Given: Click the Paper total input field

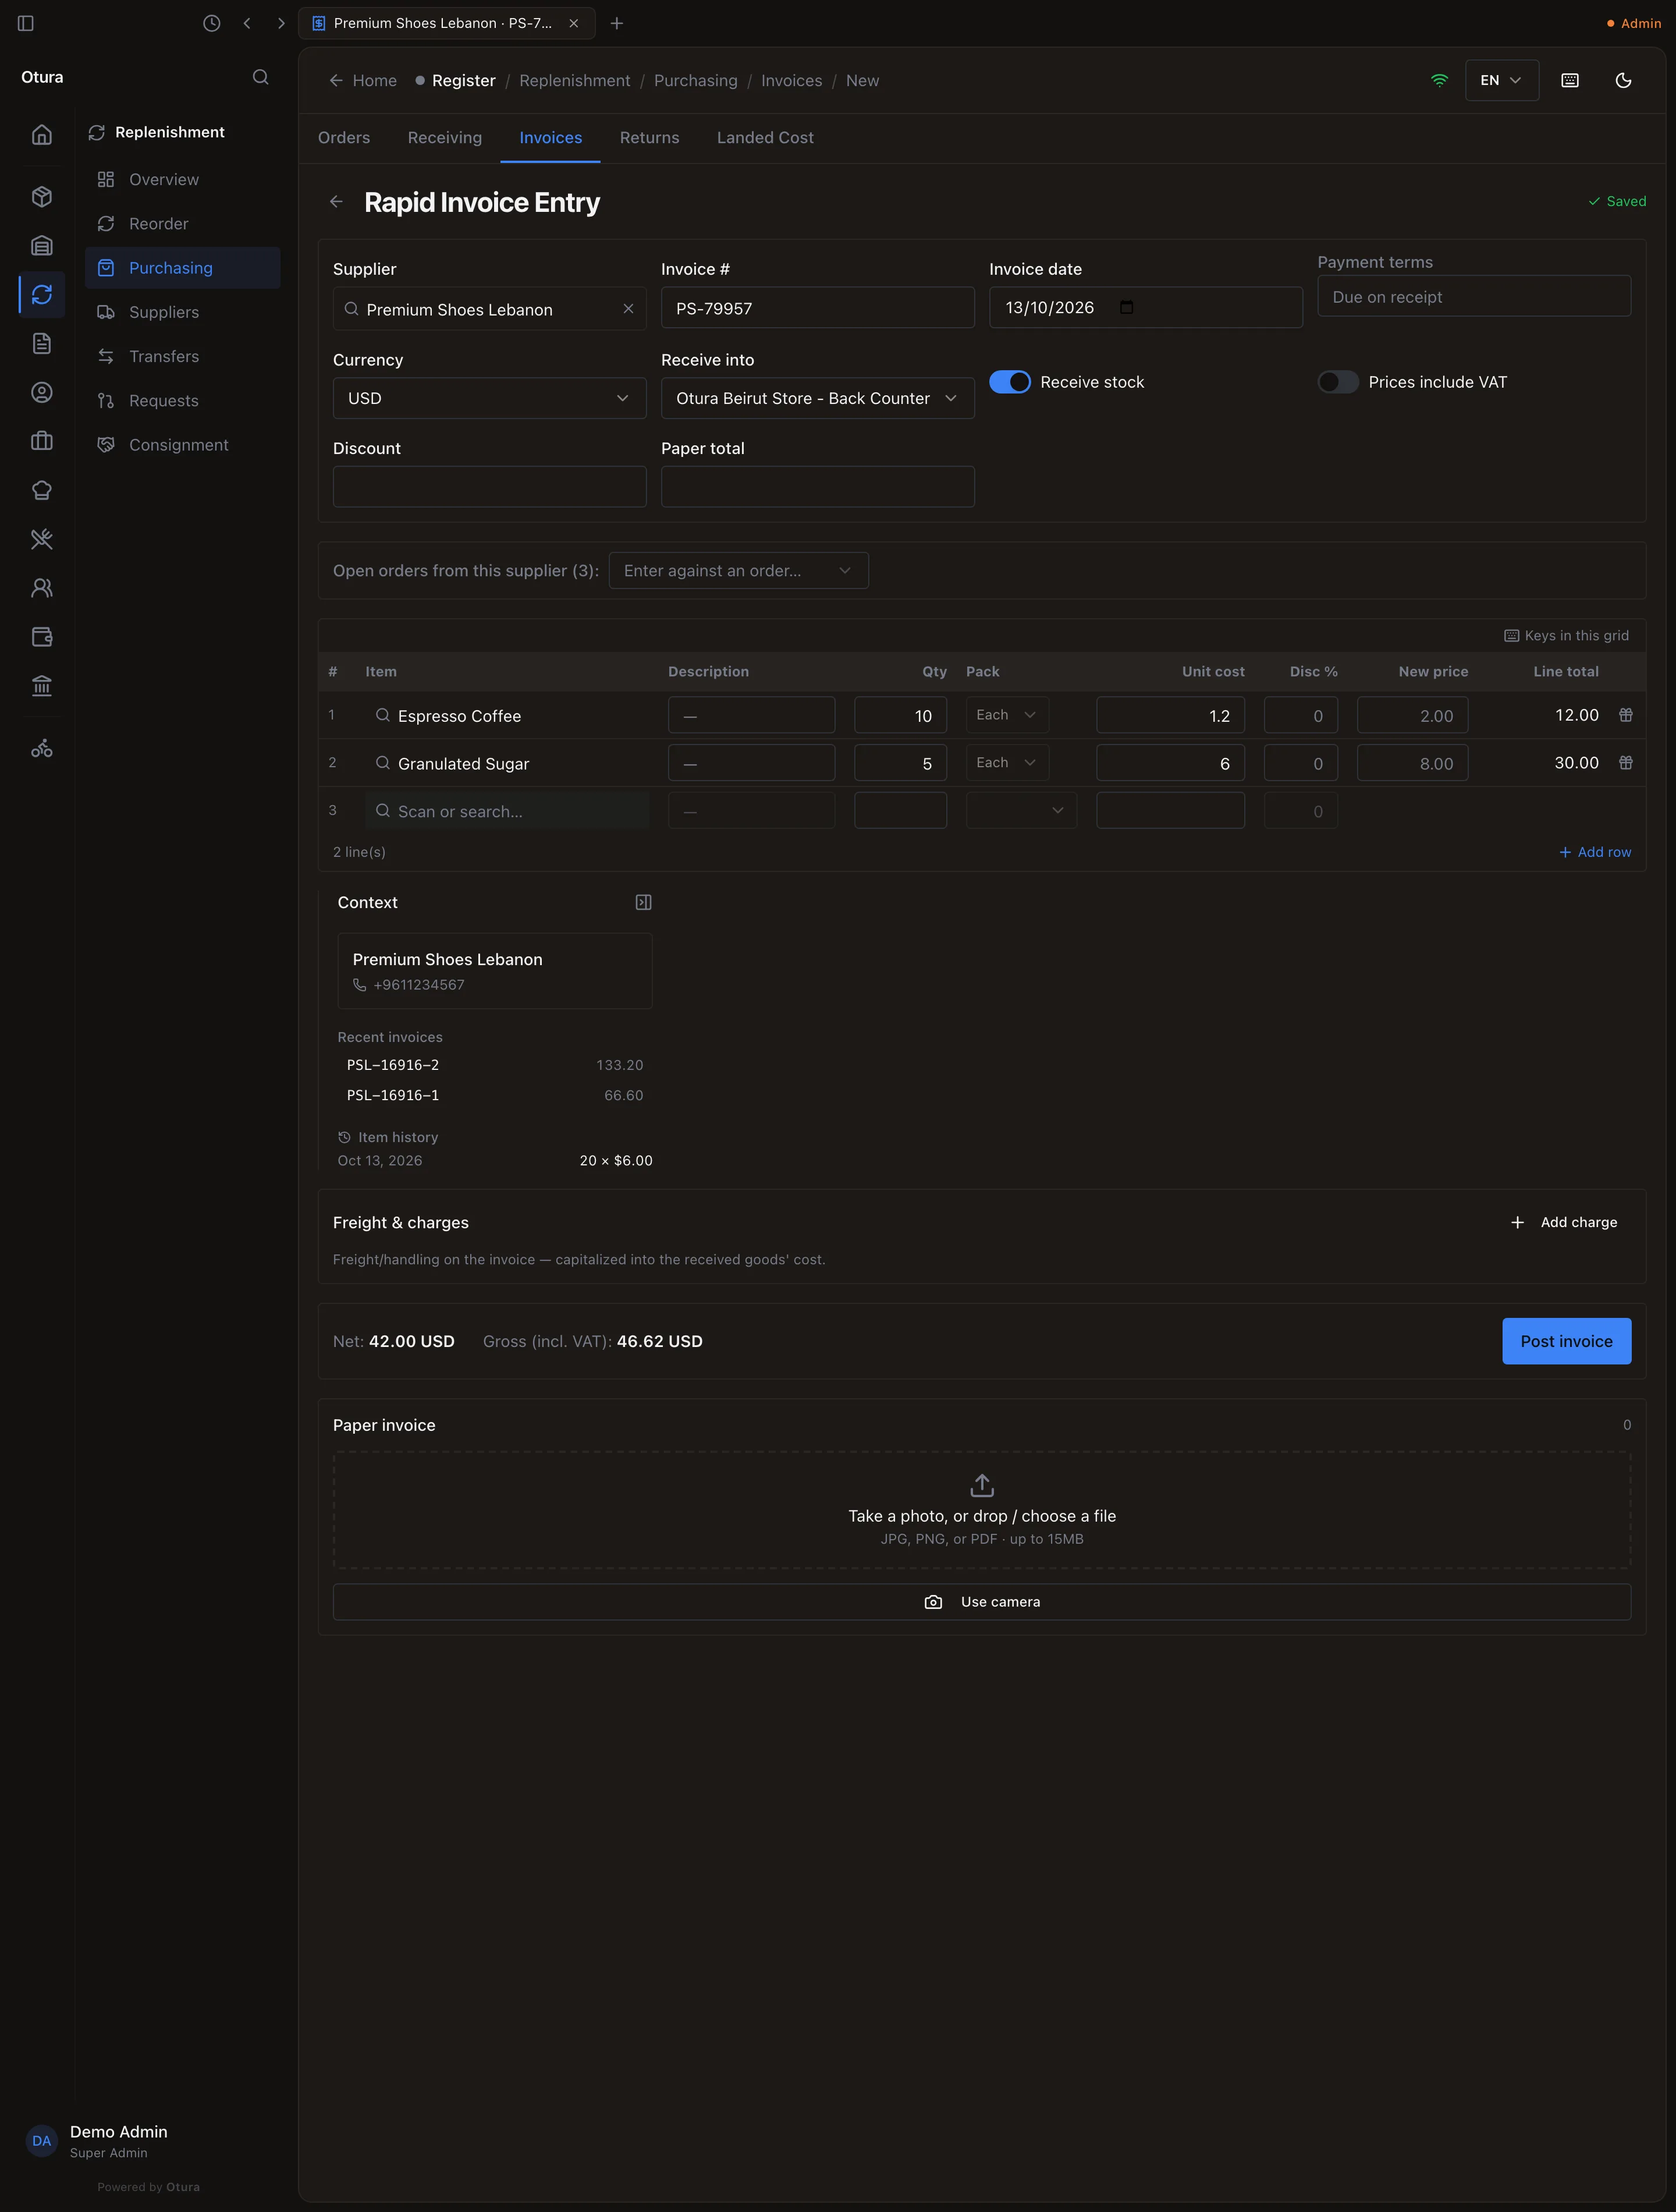Looking at the screenshot, I should tap(817, 487).
